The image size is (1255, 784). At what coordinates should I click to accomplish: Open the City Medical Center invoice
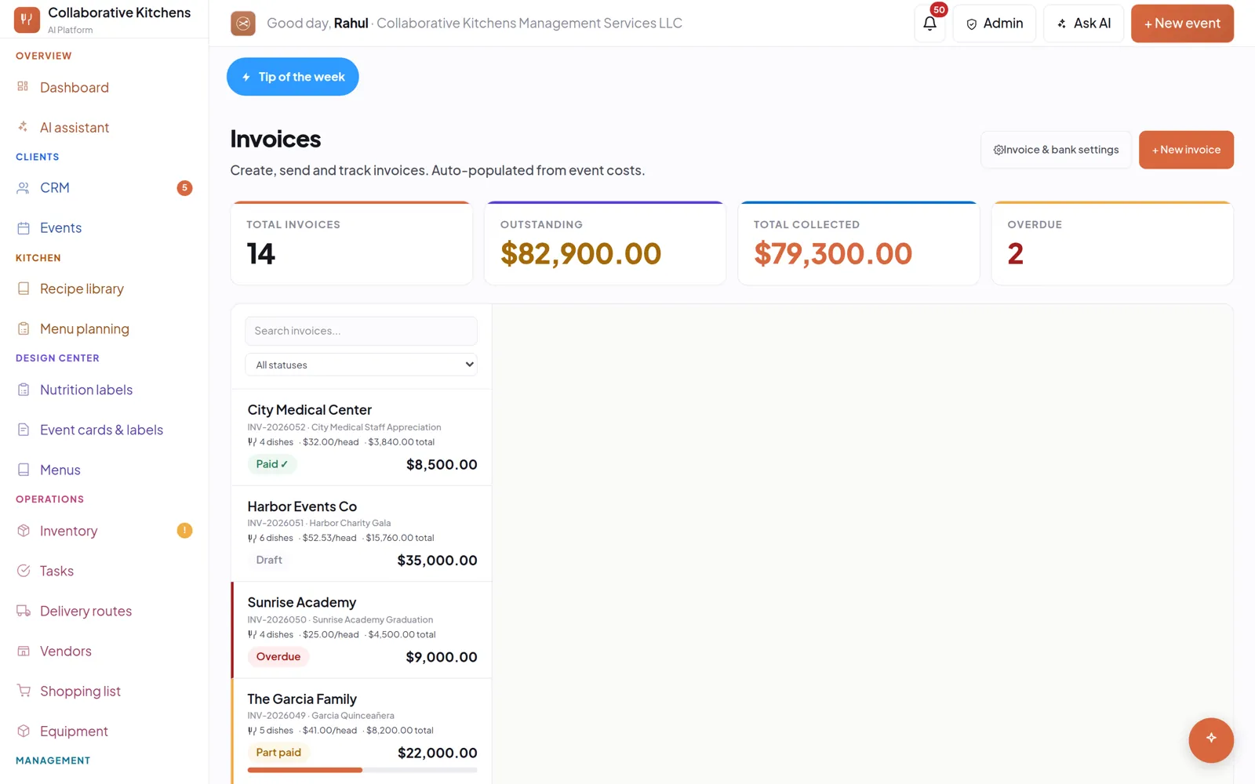pos(362,437)
